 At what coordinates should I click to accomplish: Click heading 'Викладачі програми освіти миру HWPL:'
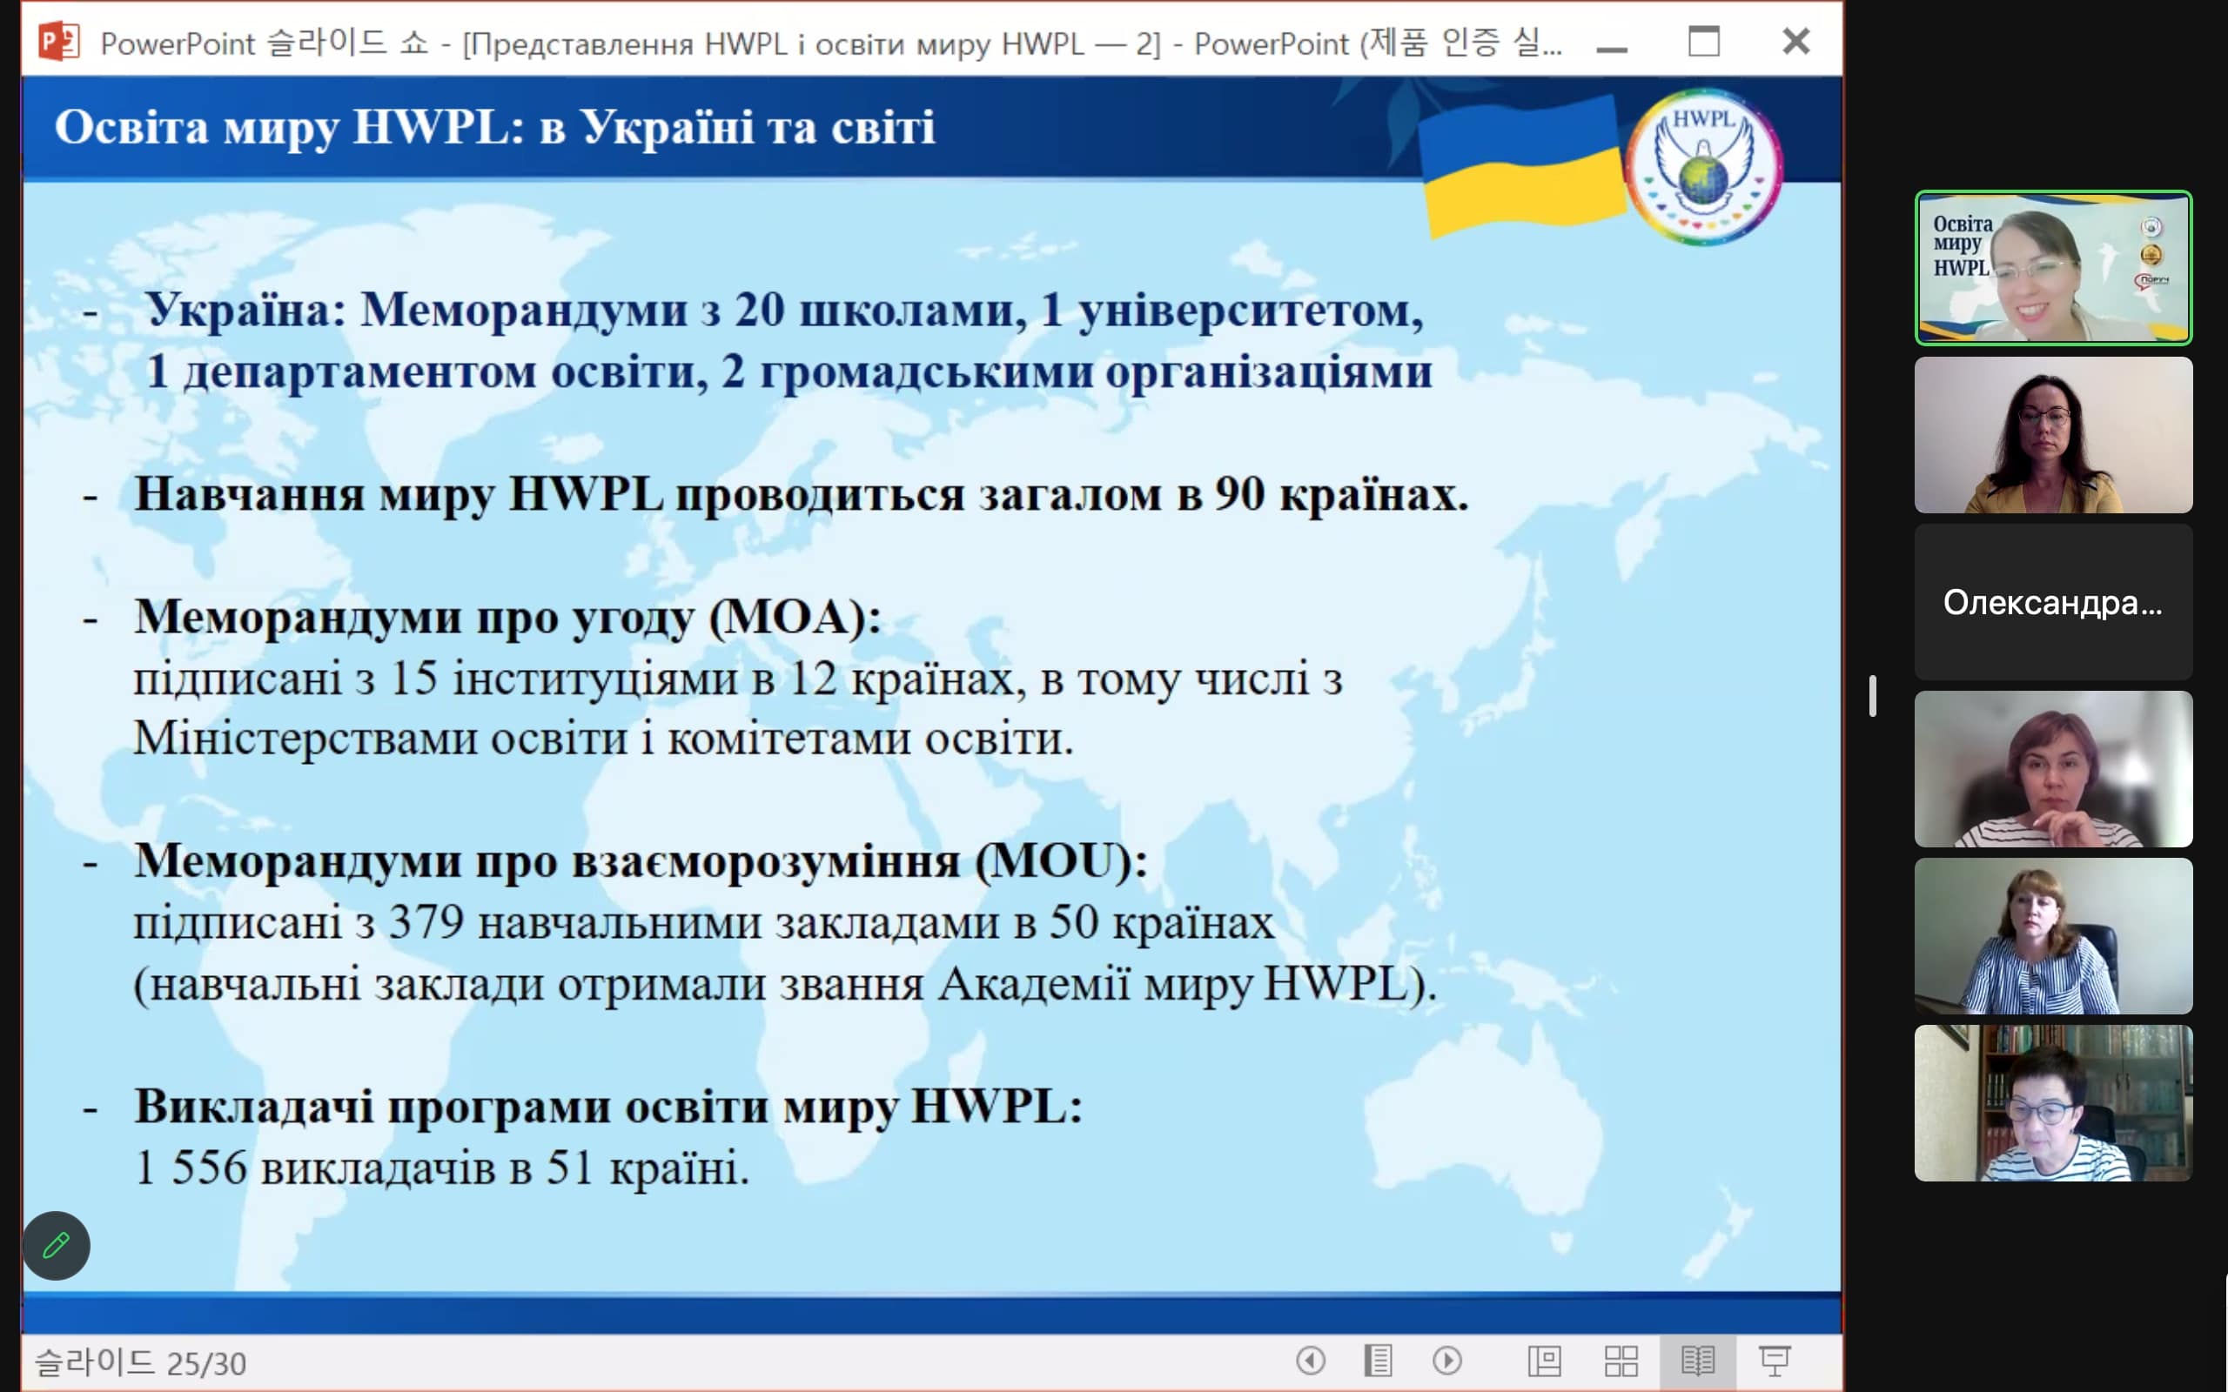(607, 1107)
